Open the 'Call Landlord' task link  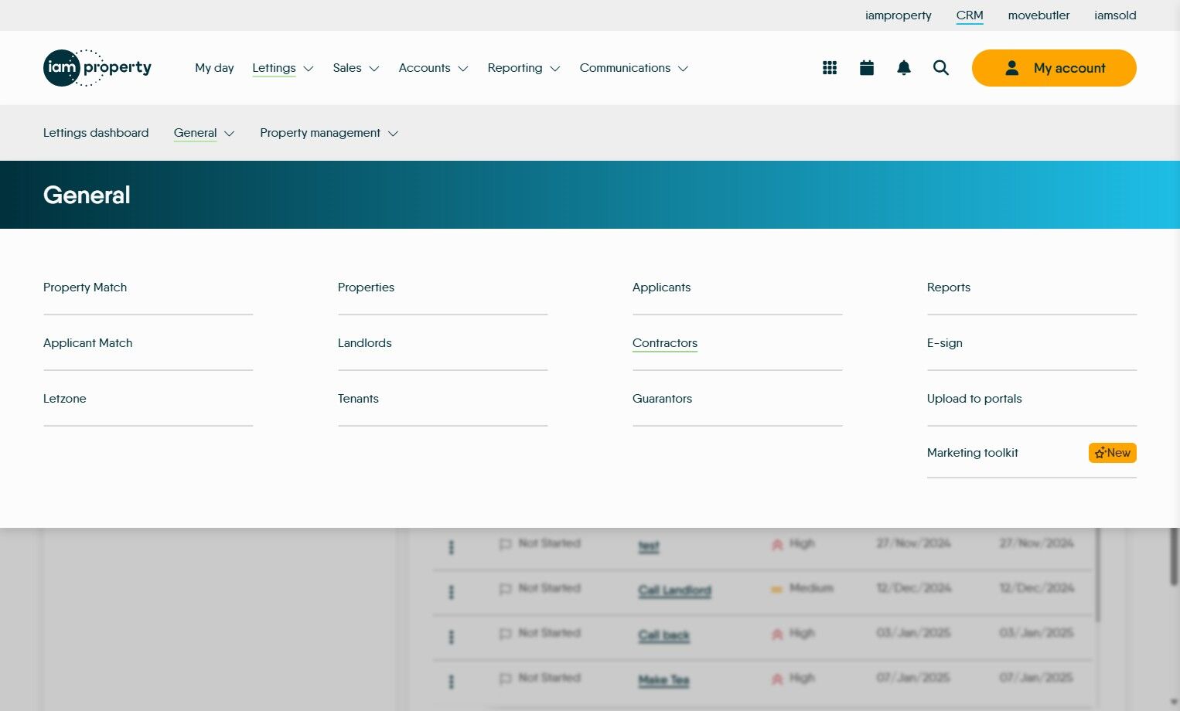675,590
